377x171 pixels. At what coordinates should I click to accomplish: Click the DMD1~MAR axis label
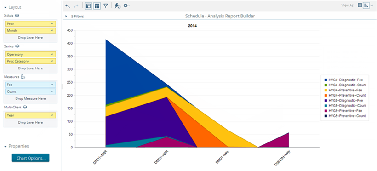tap(100, 157)
